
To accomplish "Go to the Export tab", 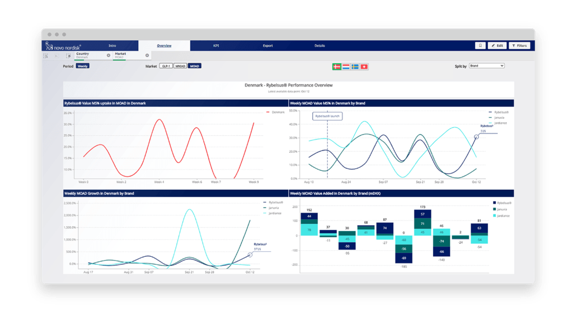I will pyautogui.click(x=268, y=46).
